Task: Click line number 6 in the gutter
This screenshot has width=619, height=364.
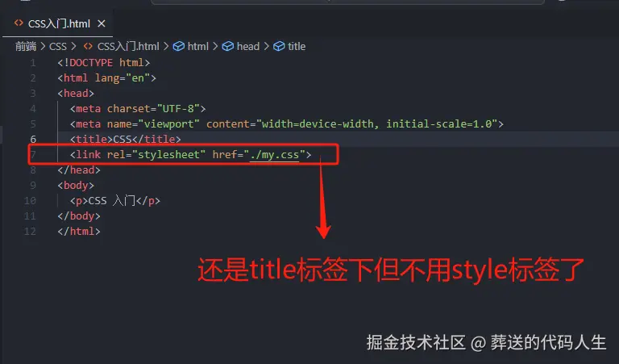Action: (33, 139)
